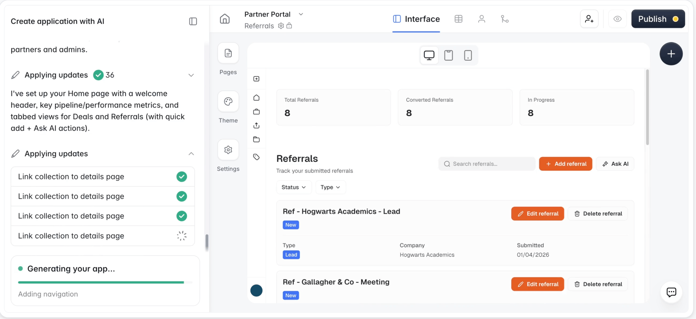
Task: Select the folder icon in app nav
Action: pyautogui.click(x=256, y=140)
